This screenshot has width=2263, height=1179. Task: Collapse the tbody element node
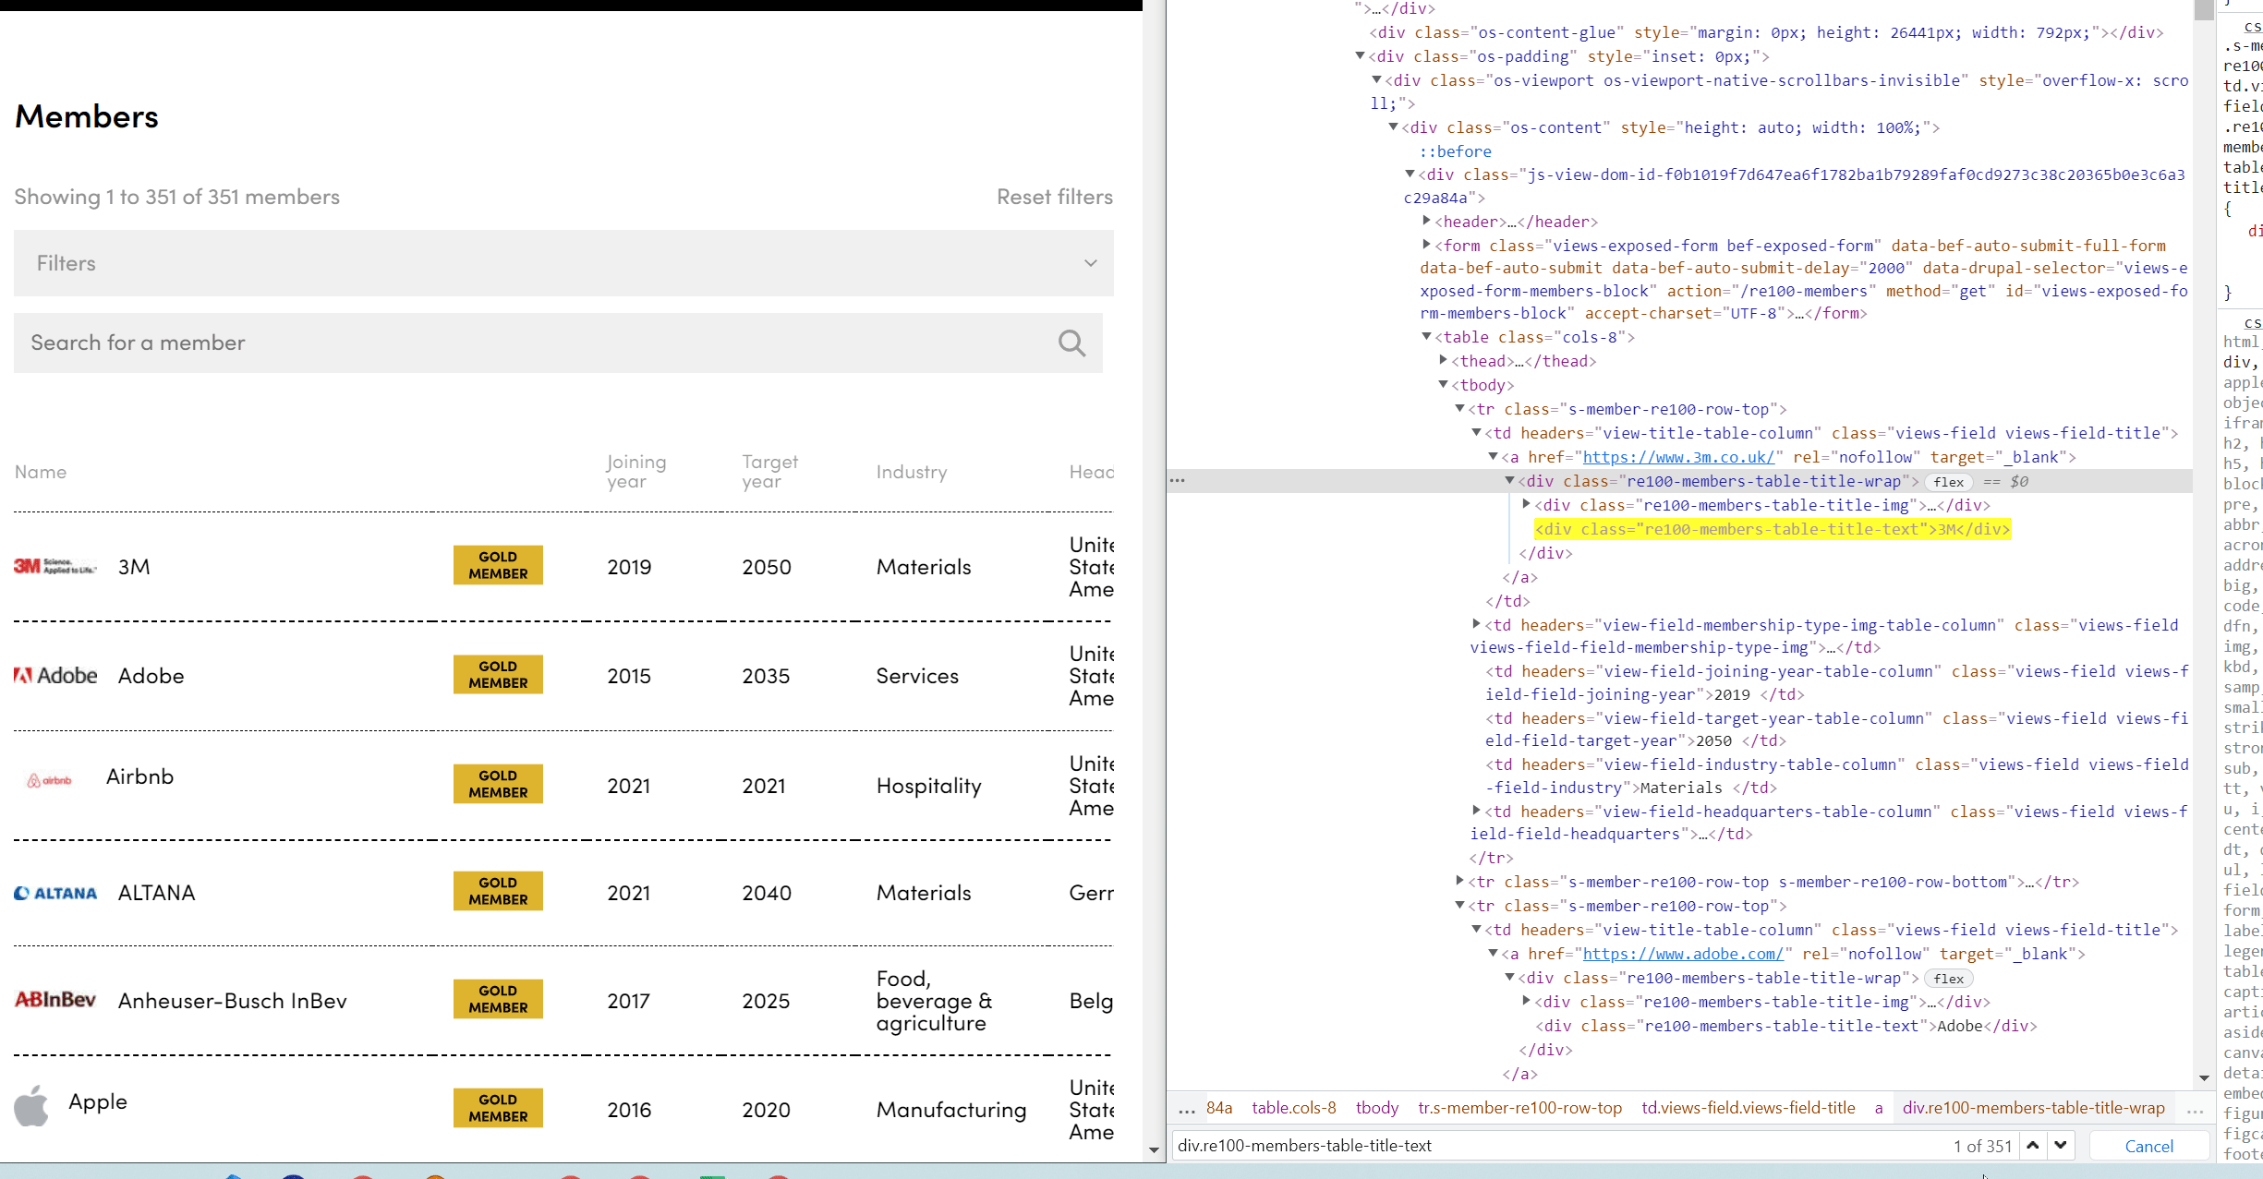pyautogui.click(x=1444, y=385)
